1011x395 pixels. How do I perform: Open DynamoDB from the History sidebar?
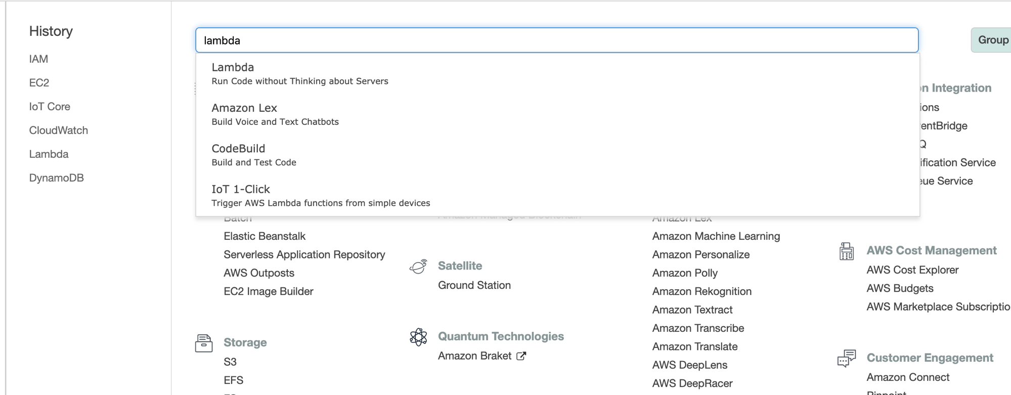click(x=57, y=178)
